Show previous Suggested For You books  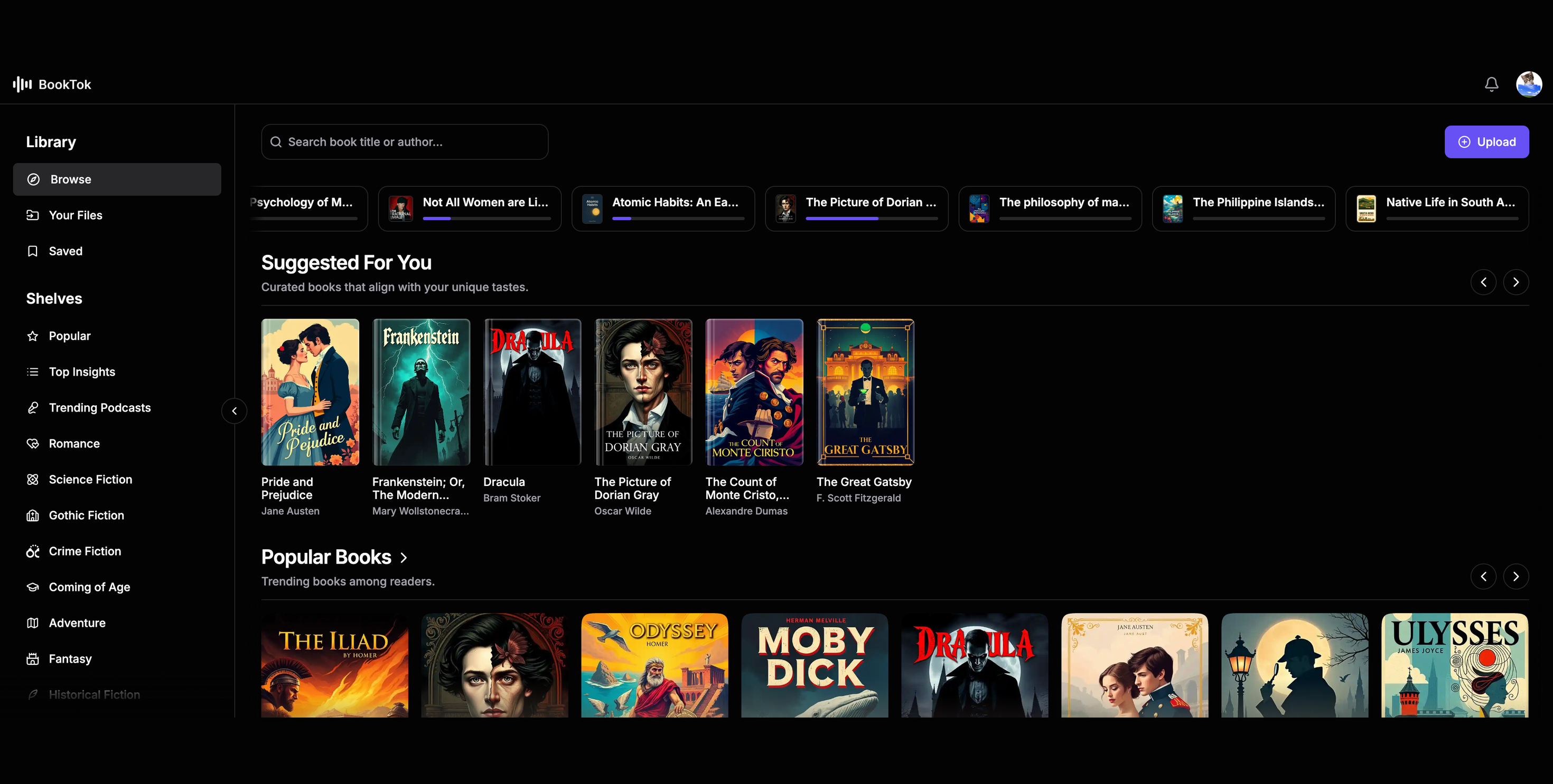pyautogui.click(x=1483, y=282)
